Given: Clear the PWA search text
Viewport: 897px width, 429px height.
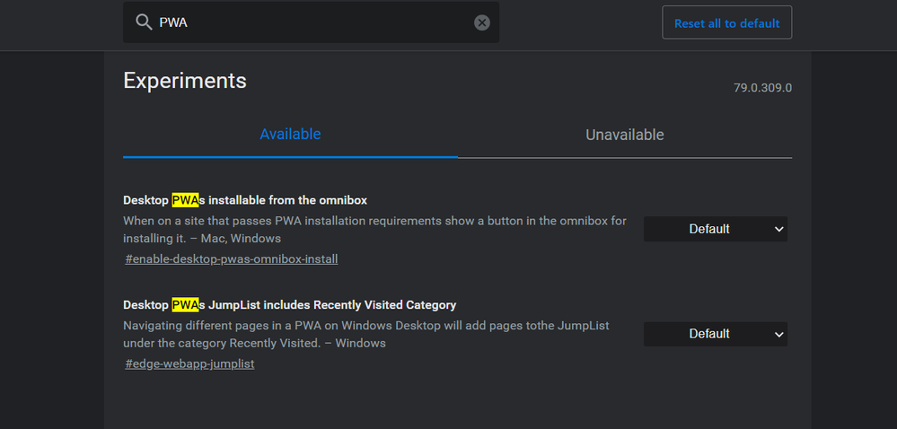Looking at the screenshot, I should pos(482,22).
